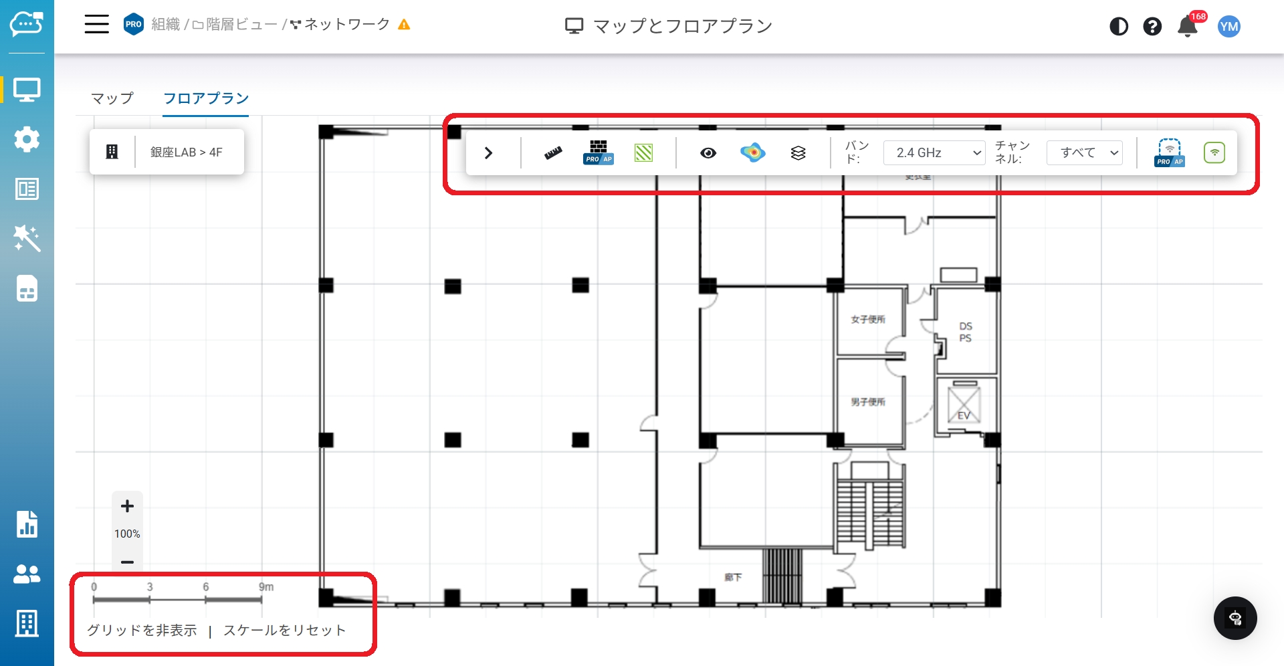Select the ruler scale measurement tool
Screen dimensions: 1284x666
(553, 153)
